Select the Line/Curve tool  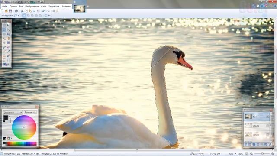tap(8, 60)
